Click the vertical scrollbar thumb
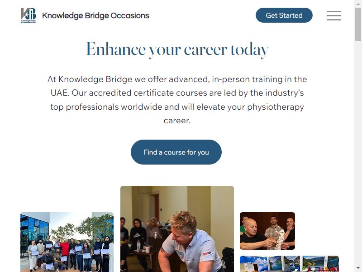Screen dimensions: 362x272 [358, 24]
